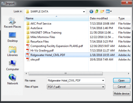The height and width of the screenshot is (103, 133).
Task: Click the scrollbar left arrow
Action: click(26, 74)
